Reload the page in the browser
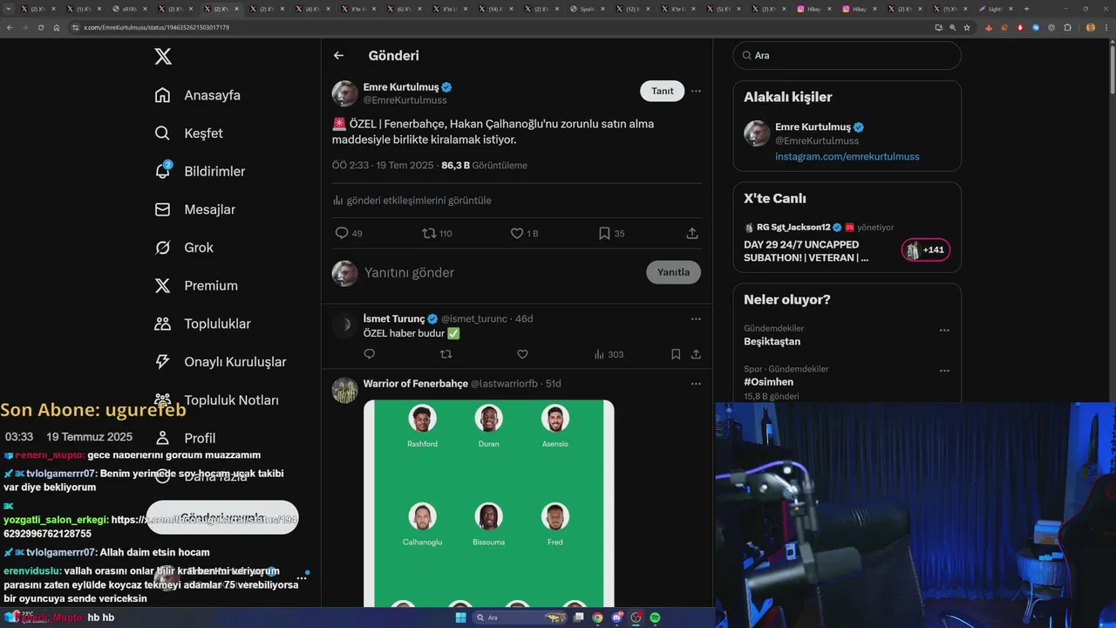 (40, 27)
